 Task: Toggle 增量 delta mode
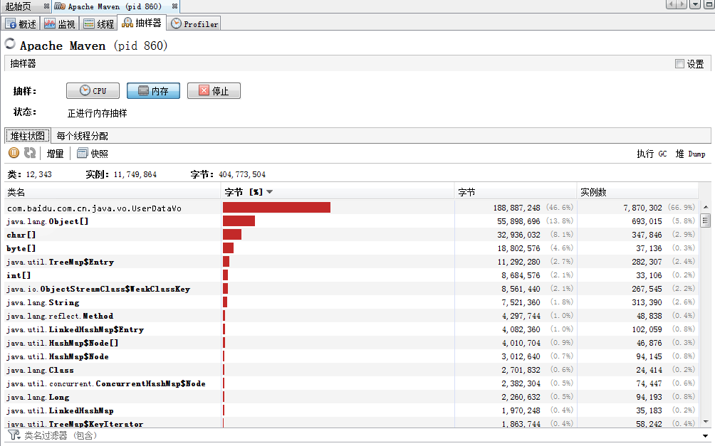click(55, 154)
